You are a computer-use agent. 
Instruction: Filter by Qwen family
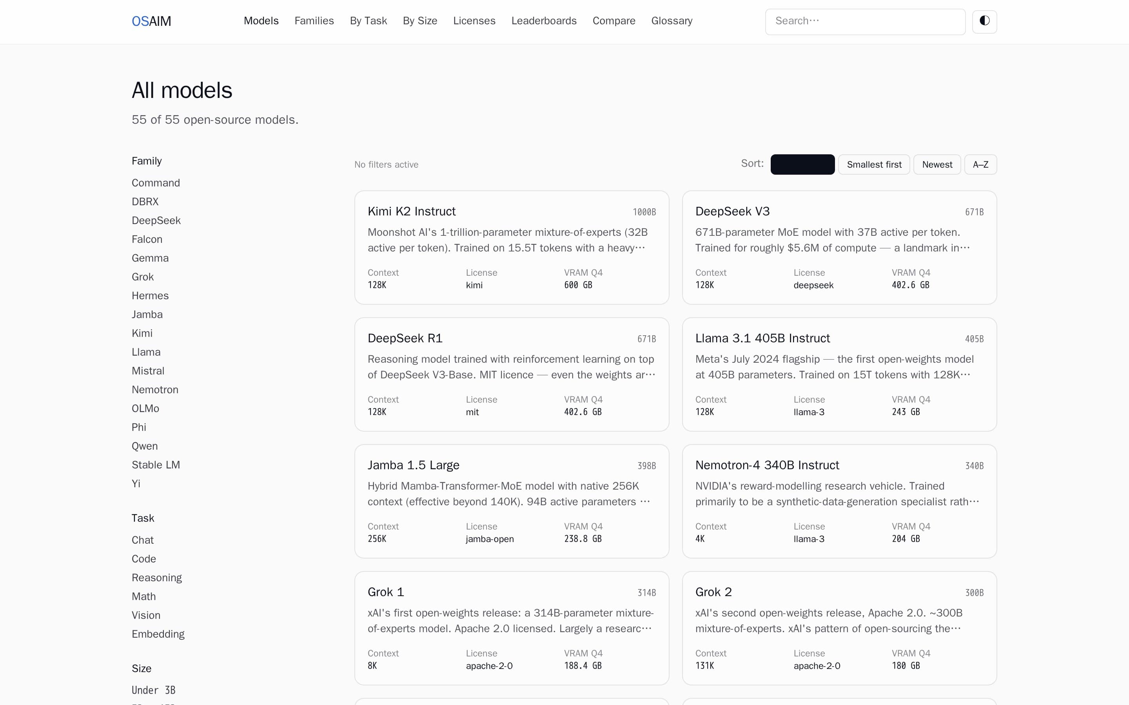(x=145, y=446)
